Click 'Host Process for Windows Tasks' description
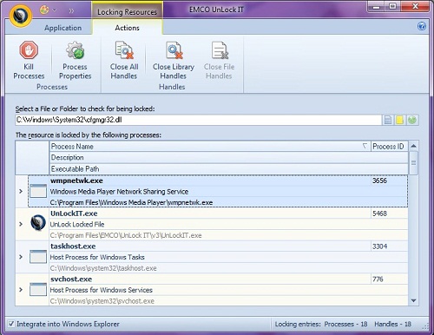This screenshot has height=335, width=434. coord(97,257)
